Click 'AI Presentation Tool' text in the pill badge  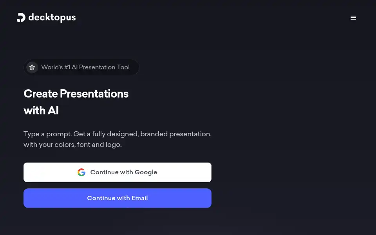(101, 67)
